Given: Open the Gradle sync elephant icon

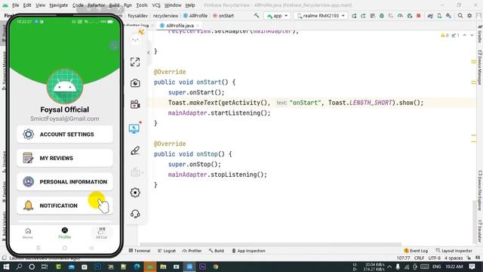Looking at the screenshot, I should (x=430, y=16).
